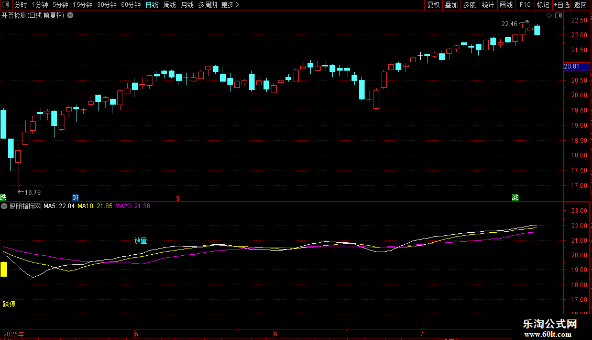Click month 5 marker on time axis

point(136,334)
